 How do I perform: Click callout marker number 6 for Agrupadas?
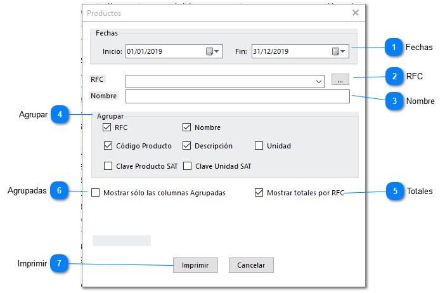[x=60, y=191]
